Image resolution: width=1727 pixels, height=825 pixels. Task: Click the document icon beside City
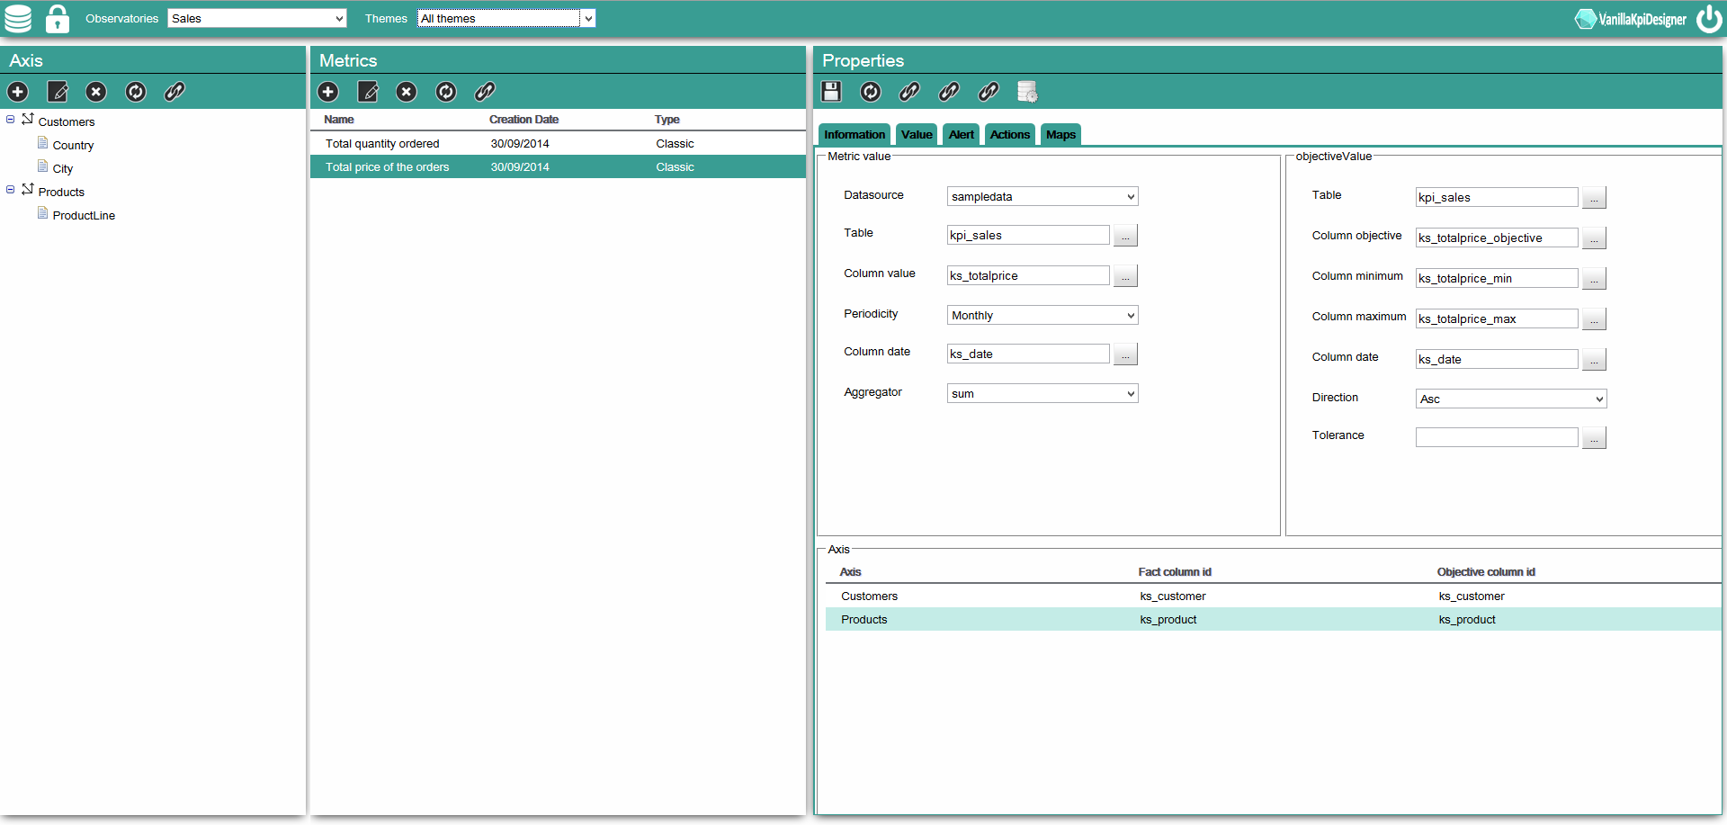[x=42, y=166]
